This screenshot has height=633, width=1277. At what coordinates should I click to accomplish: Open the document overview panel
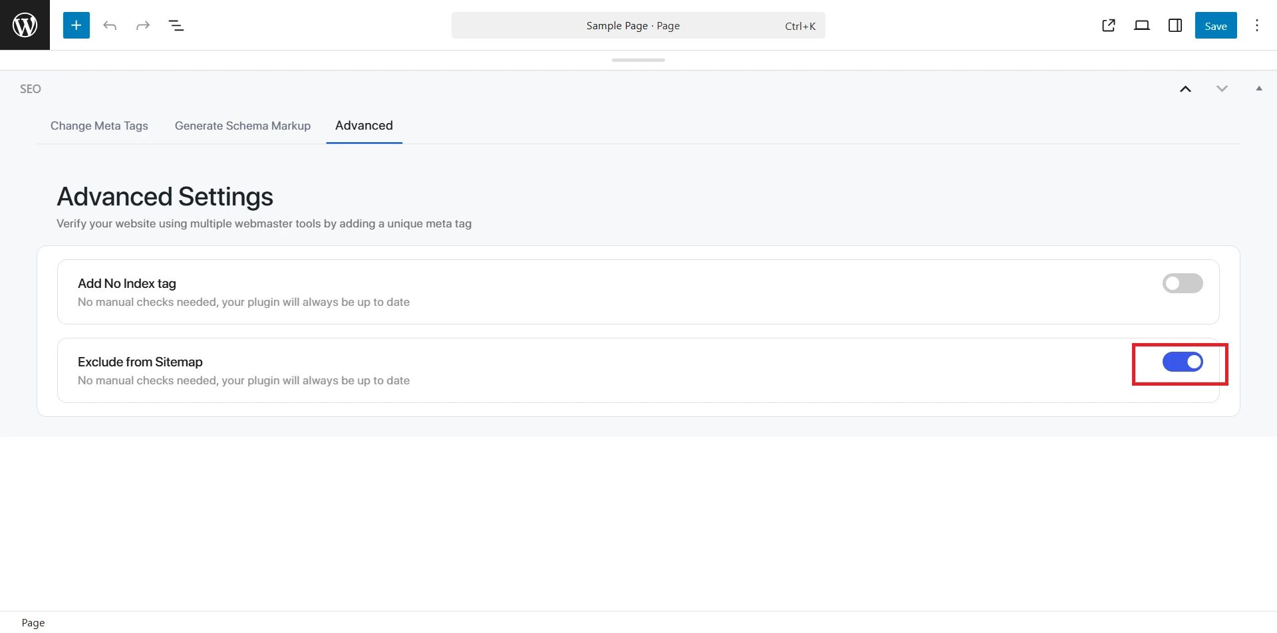176,25
